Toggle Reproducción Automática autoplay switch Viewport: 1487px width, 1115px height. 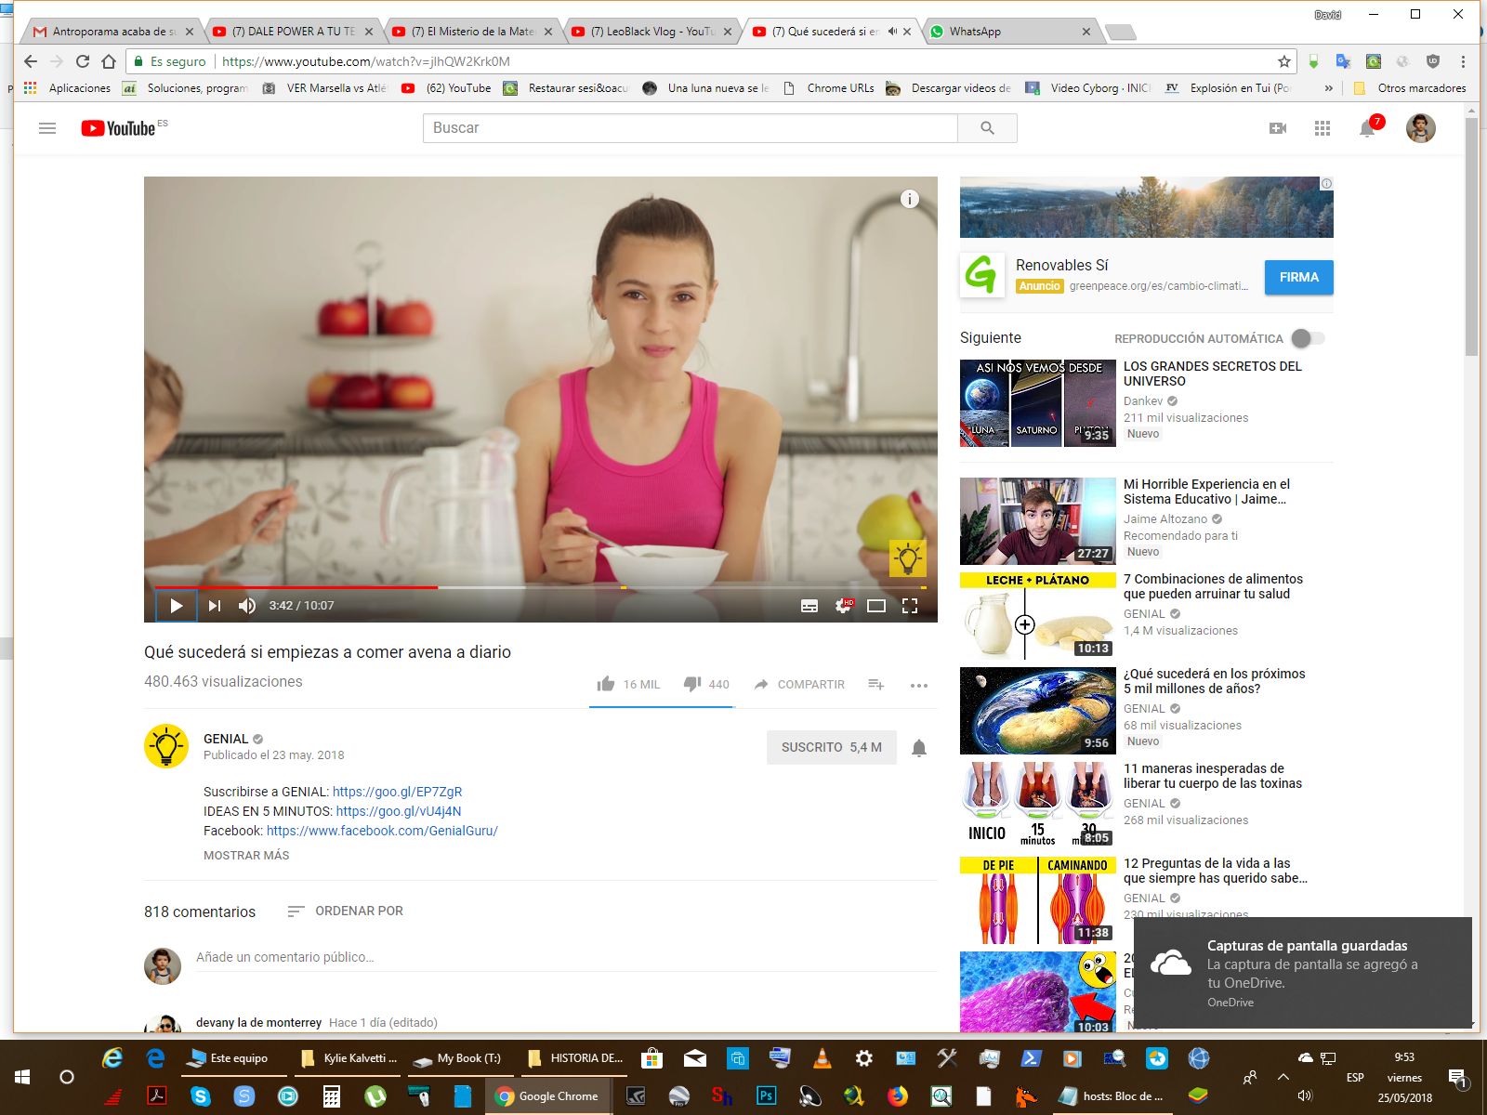pyautogui.click(x=1308, y=338)
